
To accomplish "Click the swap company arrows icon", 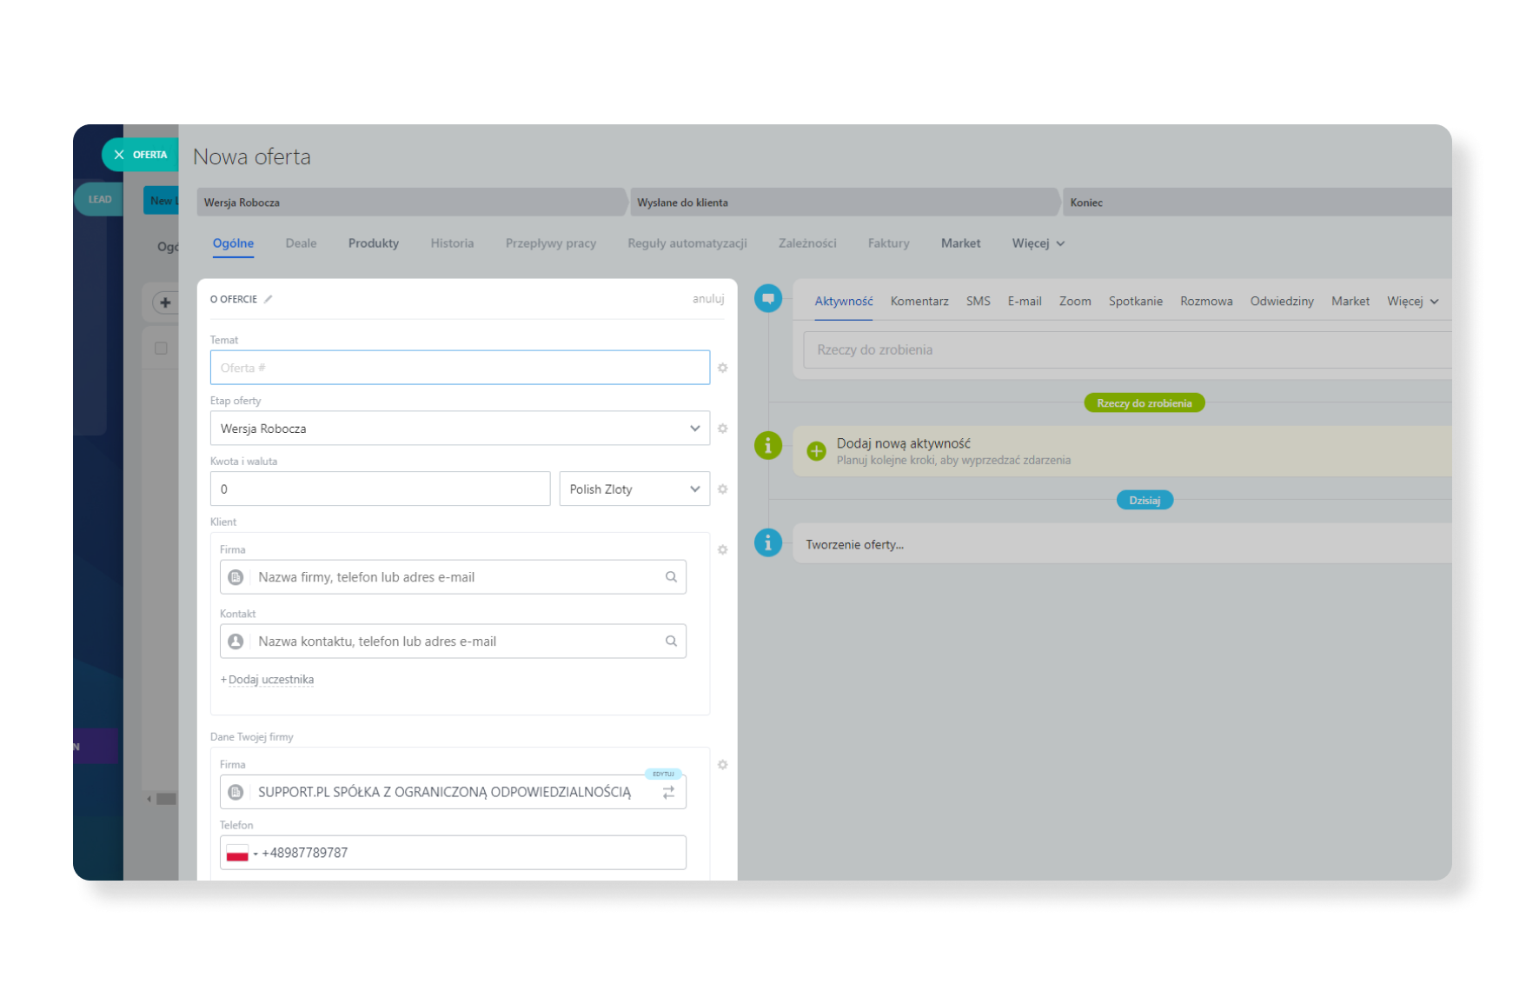I will [x=668, y=793].
